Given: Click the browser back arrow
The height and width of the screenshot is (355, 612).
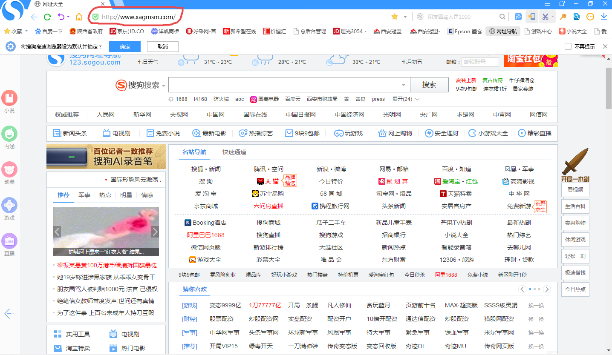Looking at the screenshot, I should coord(34,17).
